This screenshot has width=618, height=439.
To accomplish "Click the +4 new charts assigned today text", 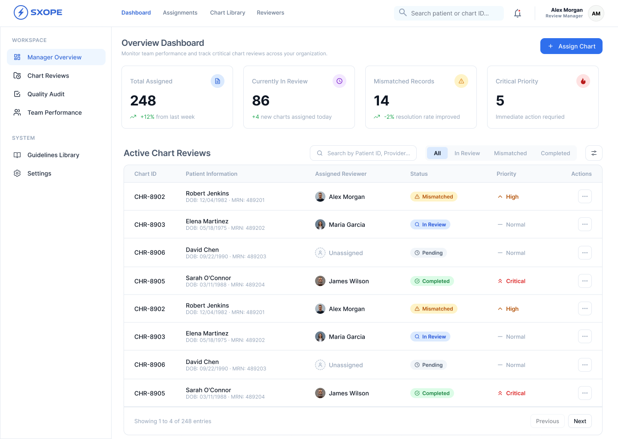I will coord(292,117).
